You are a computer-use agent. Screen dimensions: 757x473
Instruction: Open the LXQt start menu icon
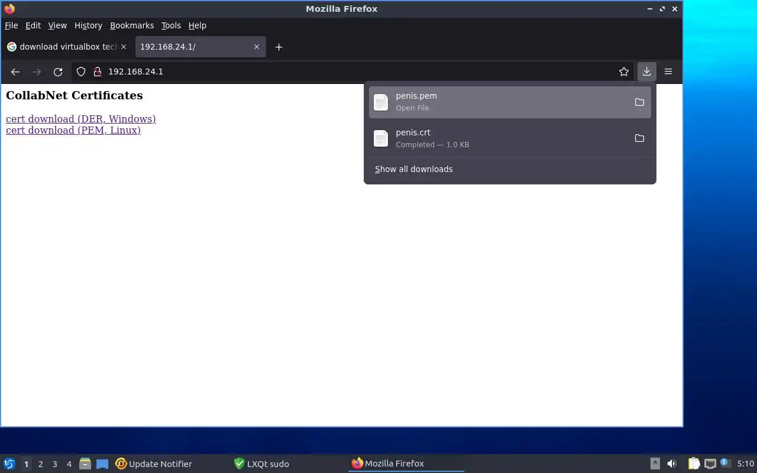point(9,464)
